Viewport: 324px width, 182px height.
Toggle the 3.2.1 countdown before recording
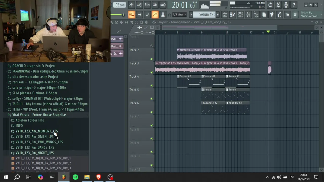tap(147, 5)
